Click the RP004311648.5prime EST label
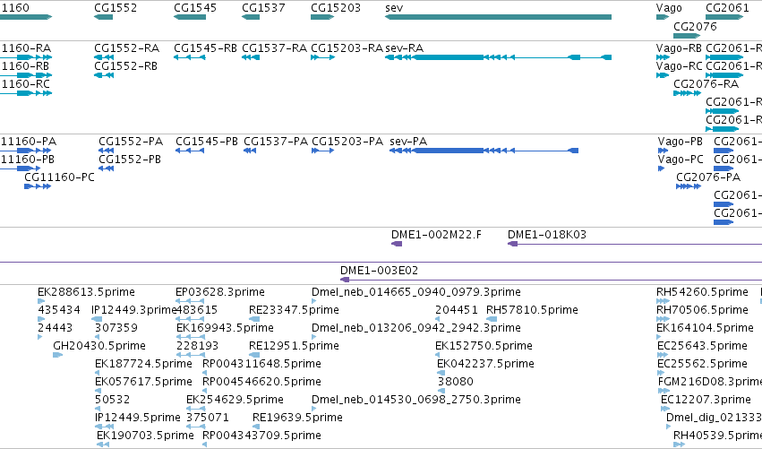The width and height of the screenshot is (762, 449). pos(262,365)
